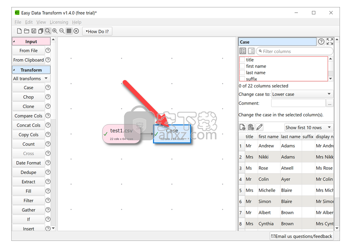Open the How Do I? dropdown
The width and height of the screenshot is (343, 247).
(97, 31)
